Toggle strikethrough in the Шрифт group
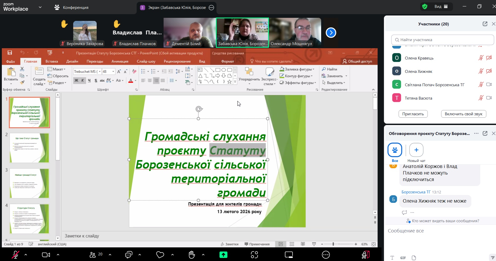This screenshot has height=261, width=496. tap(102, 80)
